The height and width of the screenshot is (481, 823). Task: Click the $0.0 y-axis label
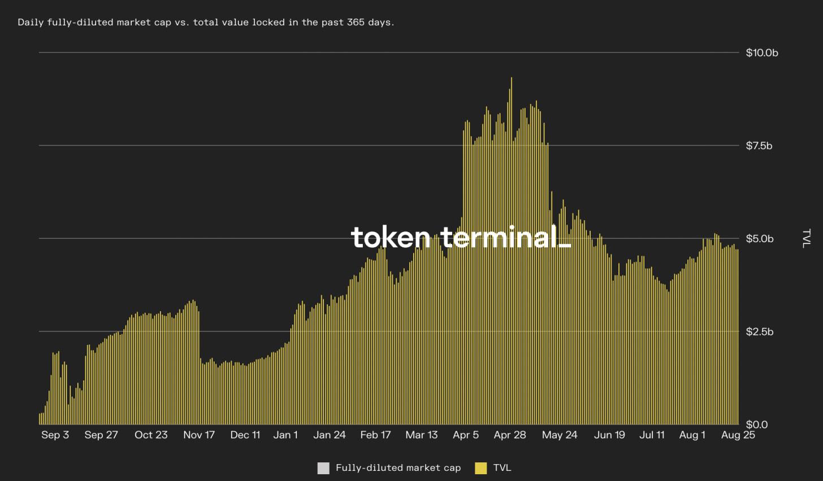(756, 425)
